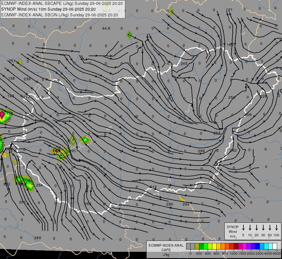Click the 212 value near southern border
The image size is (282, 259).
[x=153, y=187]
